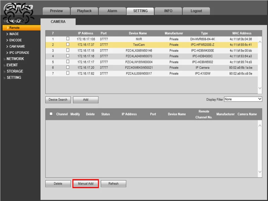This screenshot has height=201, width=268.
Task: Select the checkbox next to TestCam
Action: click(x=68, y=44)
